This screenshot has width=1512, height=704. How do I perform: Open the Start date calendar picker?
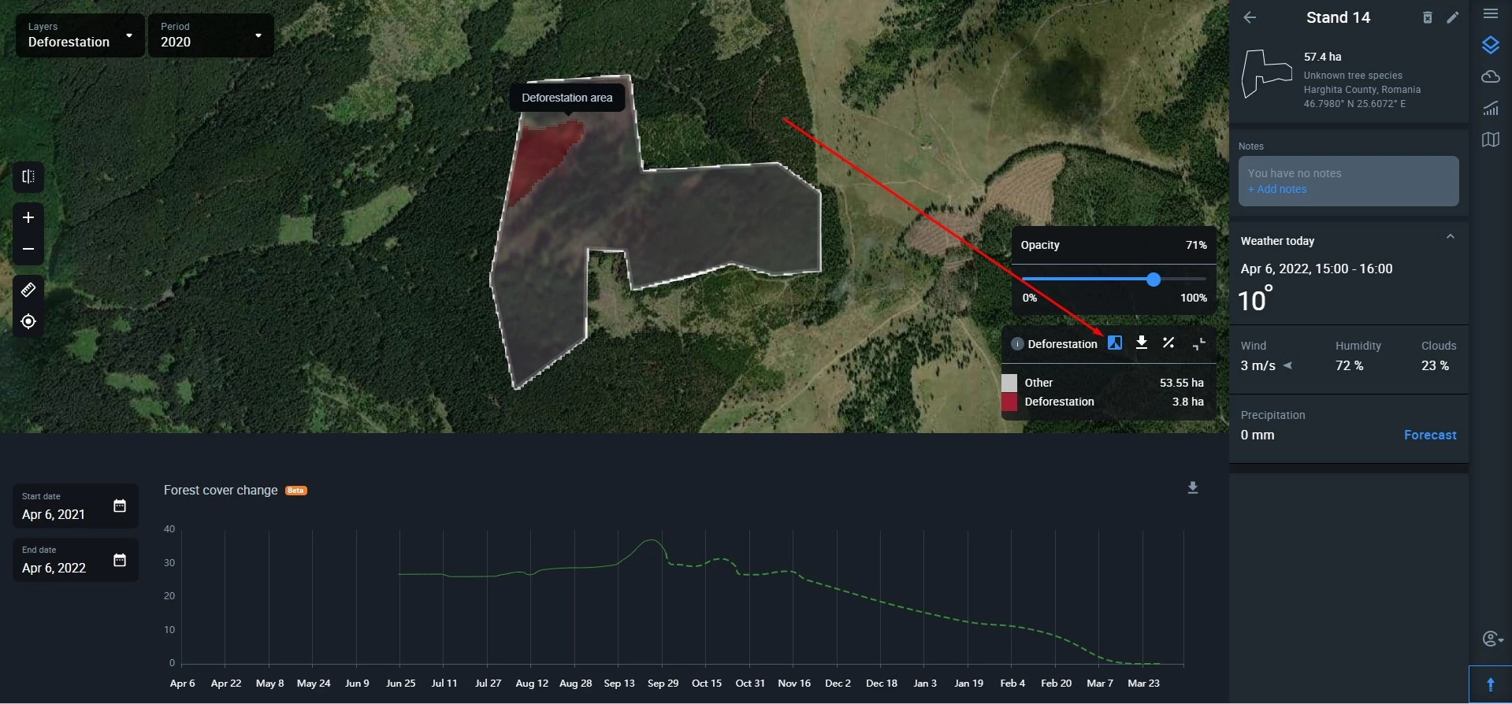pos(120,506)
